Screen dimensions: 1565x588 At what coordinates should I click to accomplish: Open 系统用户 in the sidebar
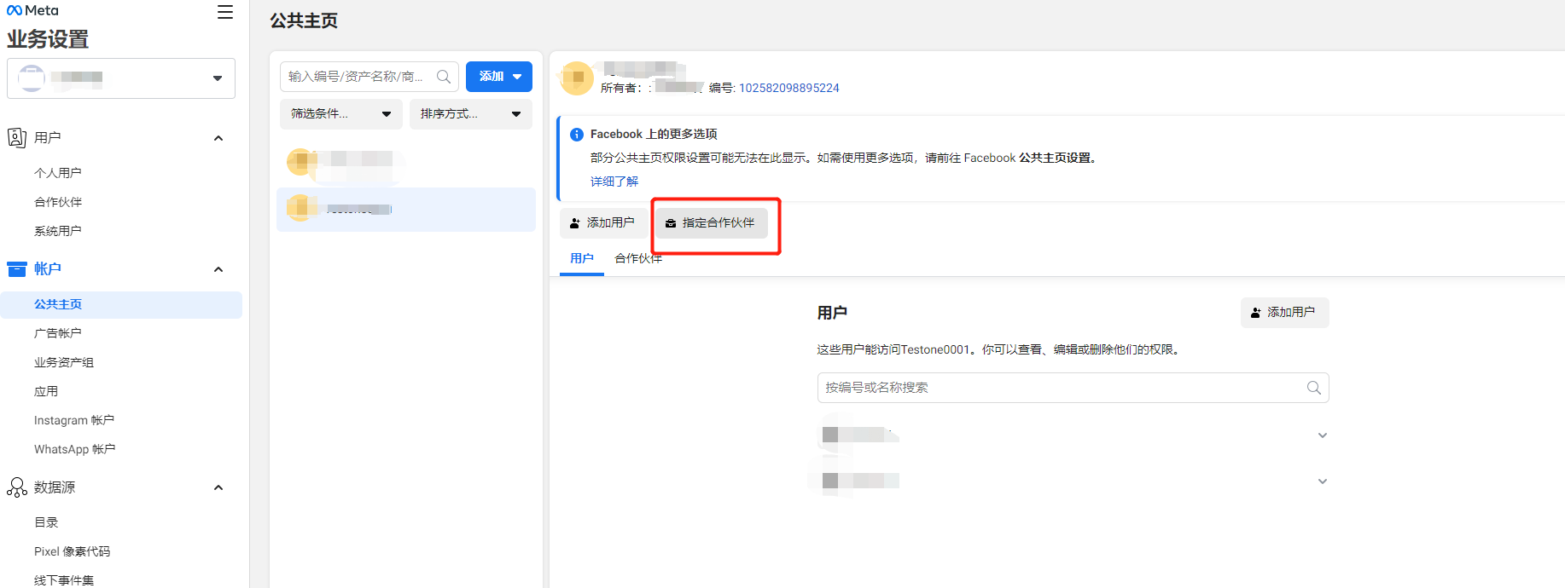(58, 231)
